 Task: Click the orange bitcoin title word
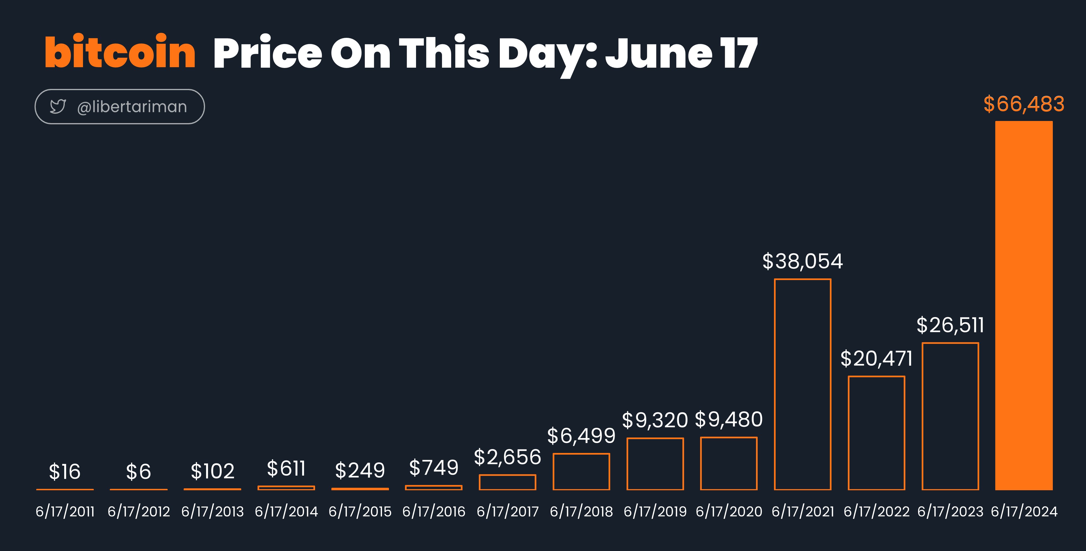120,52
